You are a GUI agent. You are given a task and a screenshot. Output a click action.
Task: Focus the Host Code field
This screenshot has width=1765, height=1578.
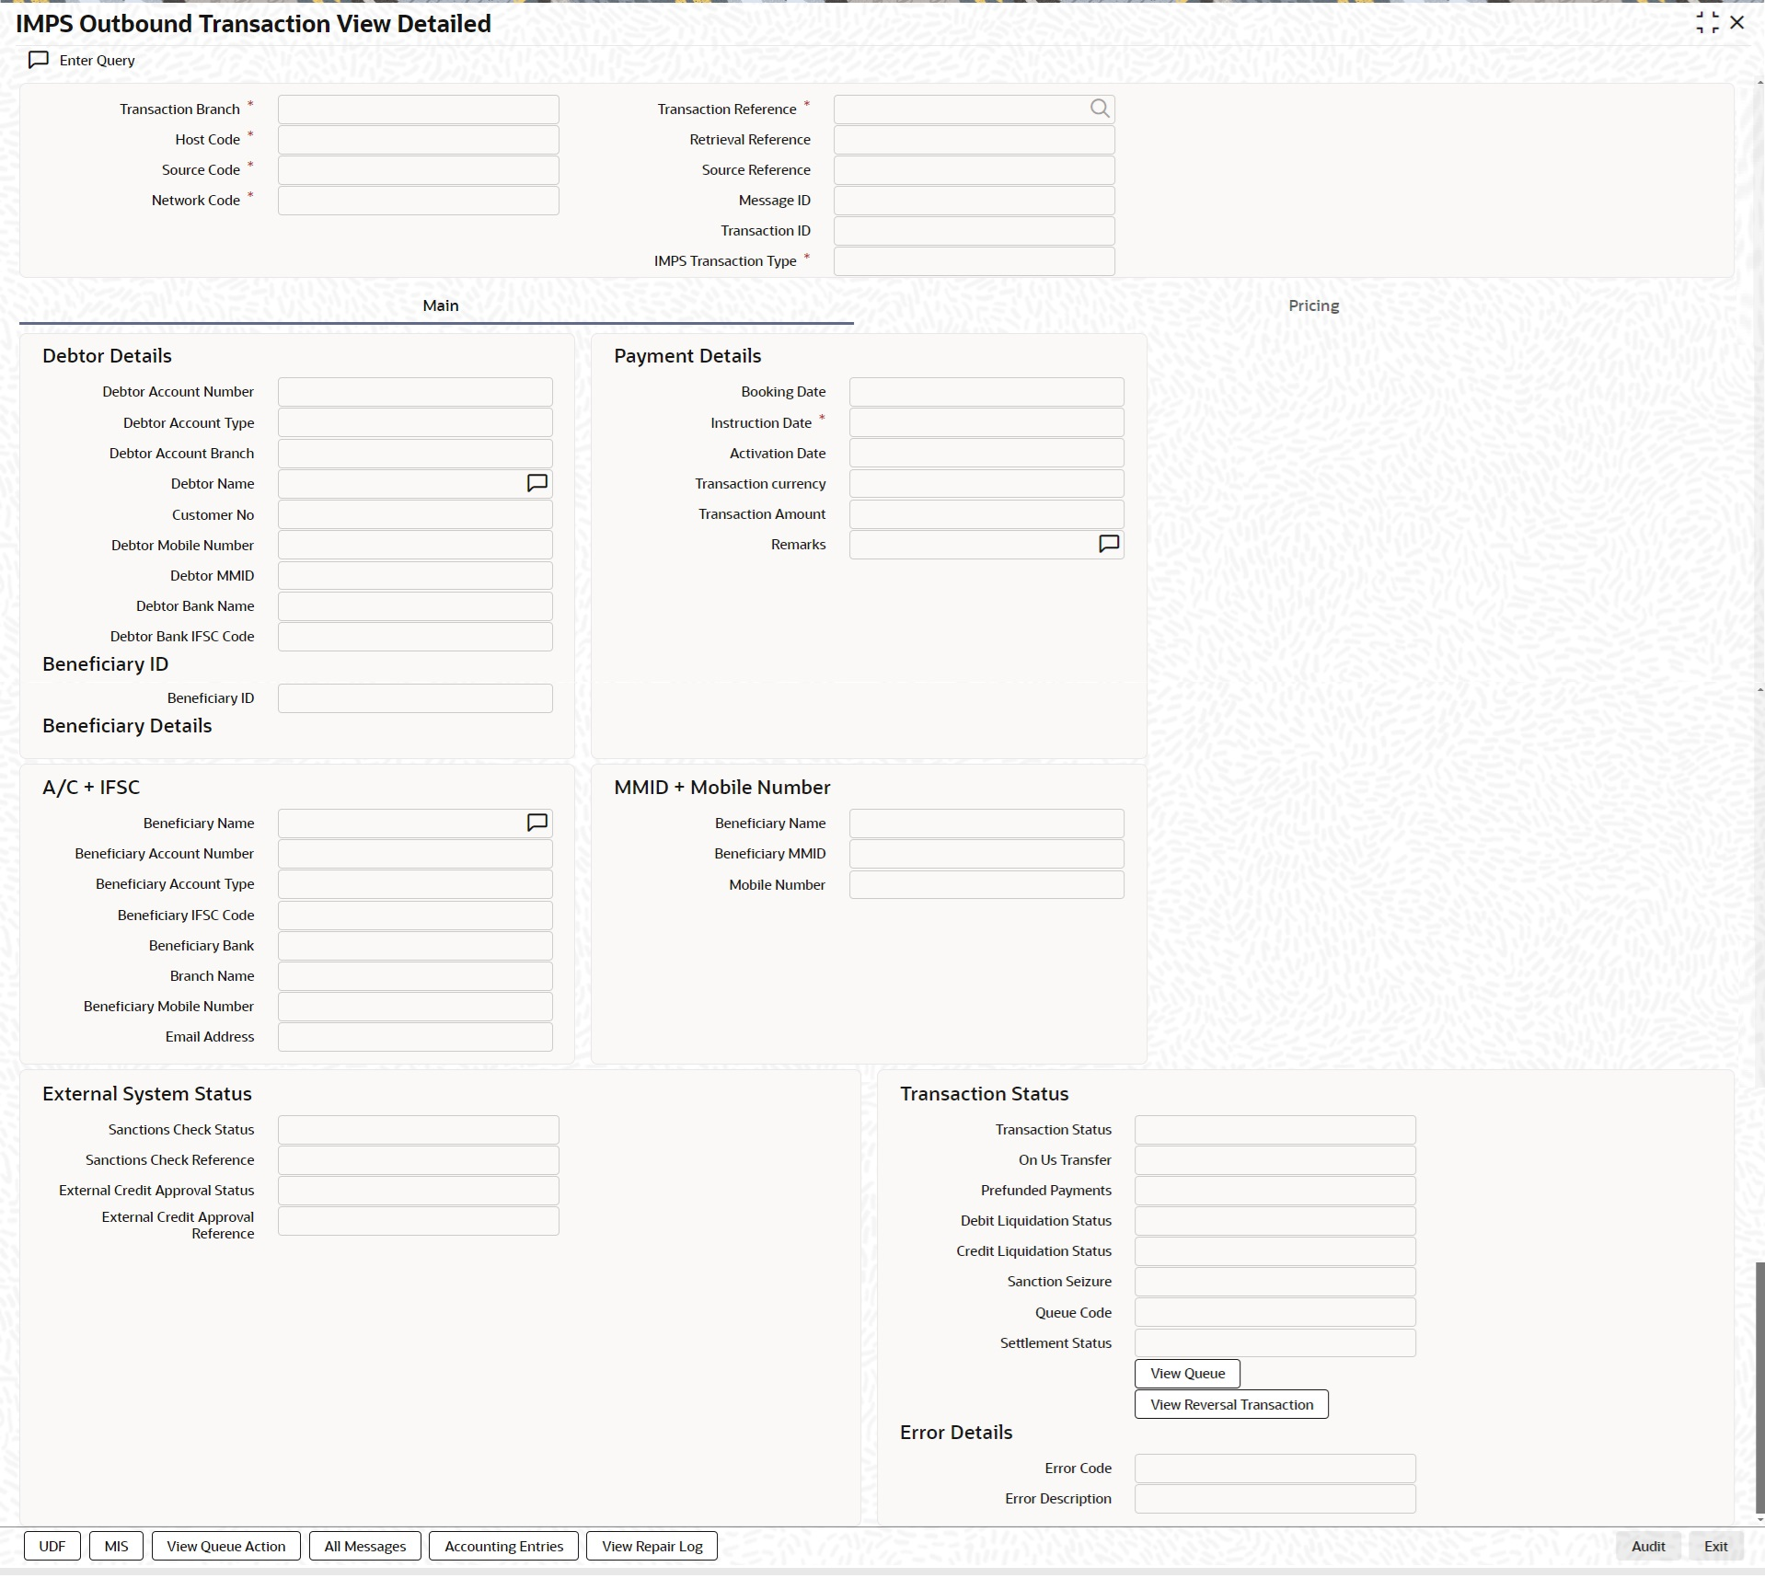(x=419, y=140)
